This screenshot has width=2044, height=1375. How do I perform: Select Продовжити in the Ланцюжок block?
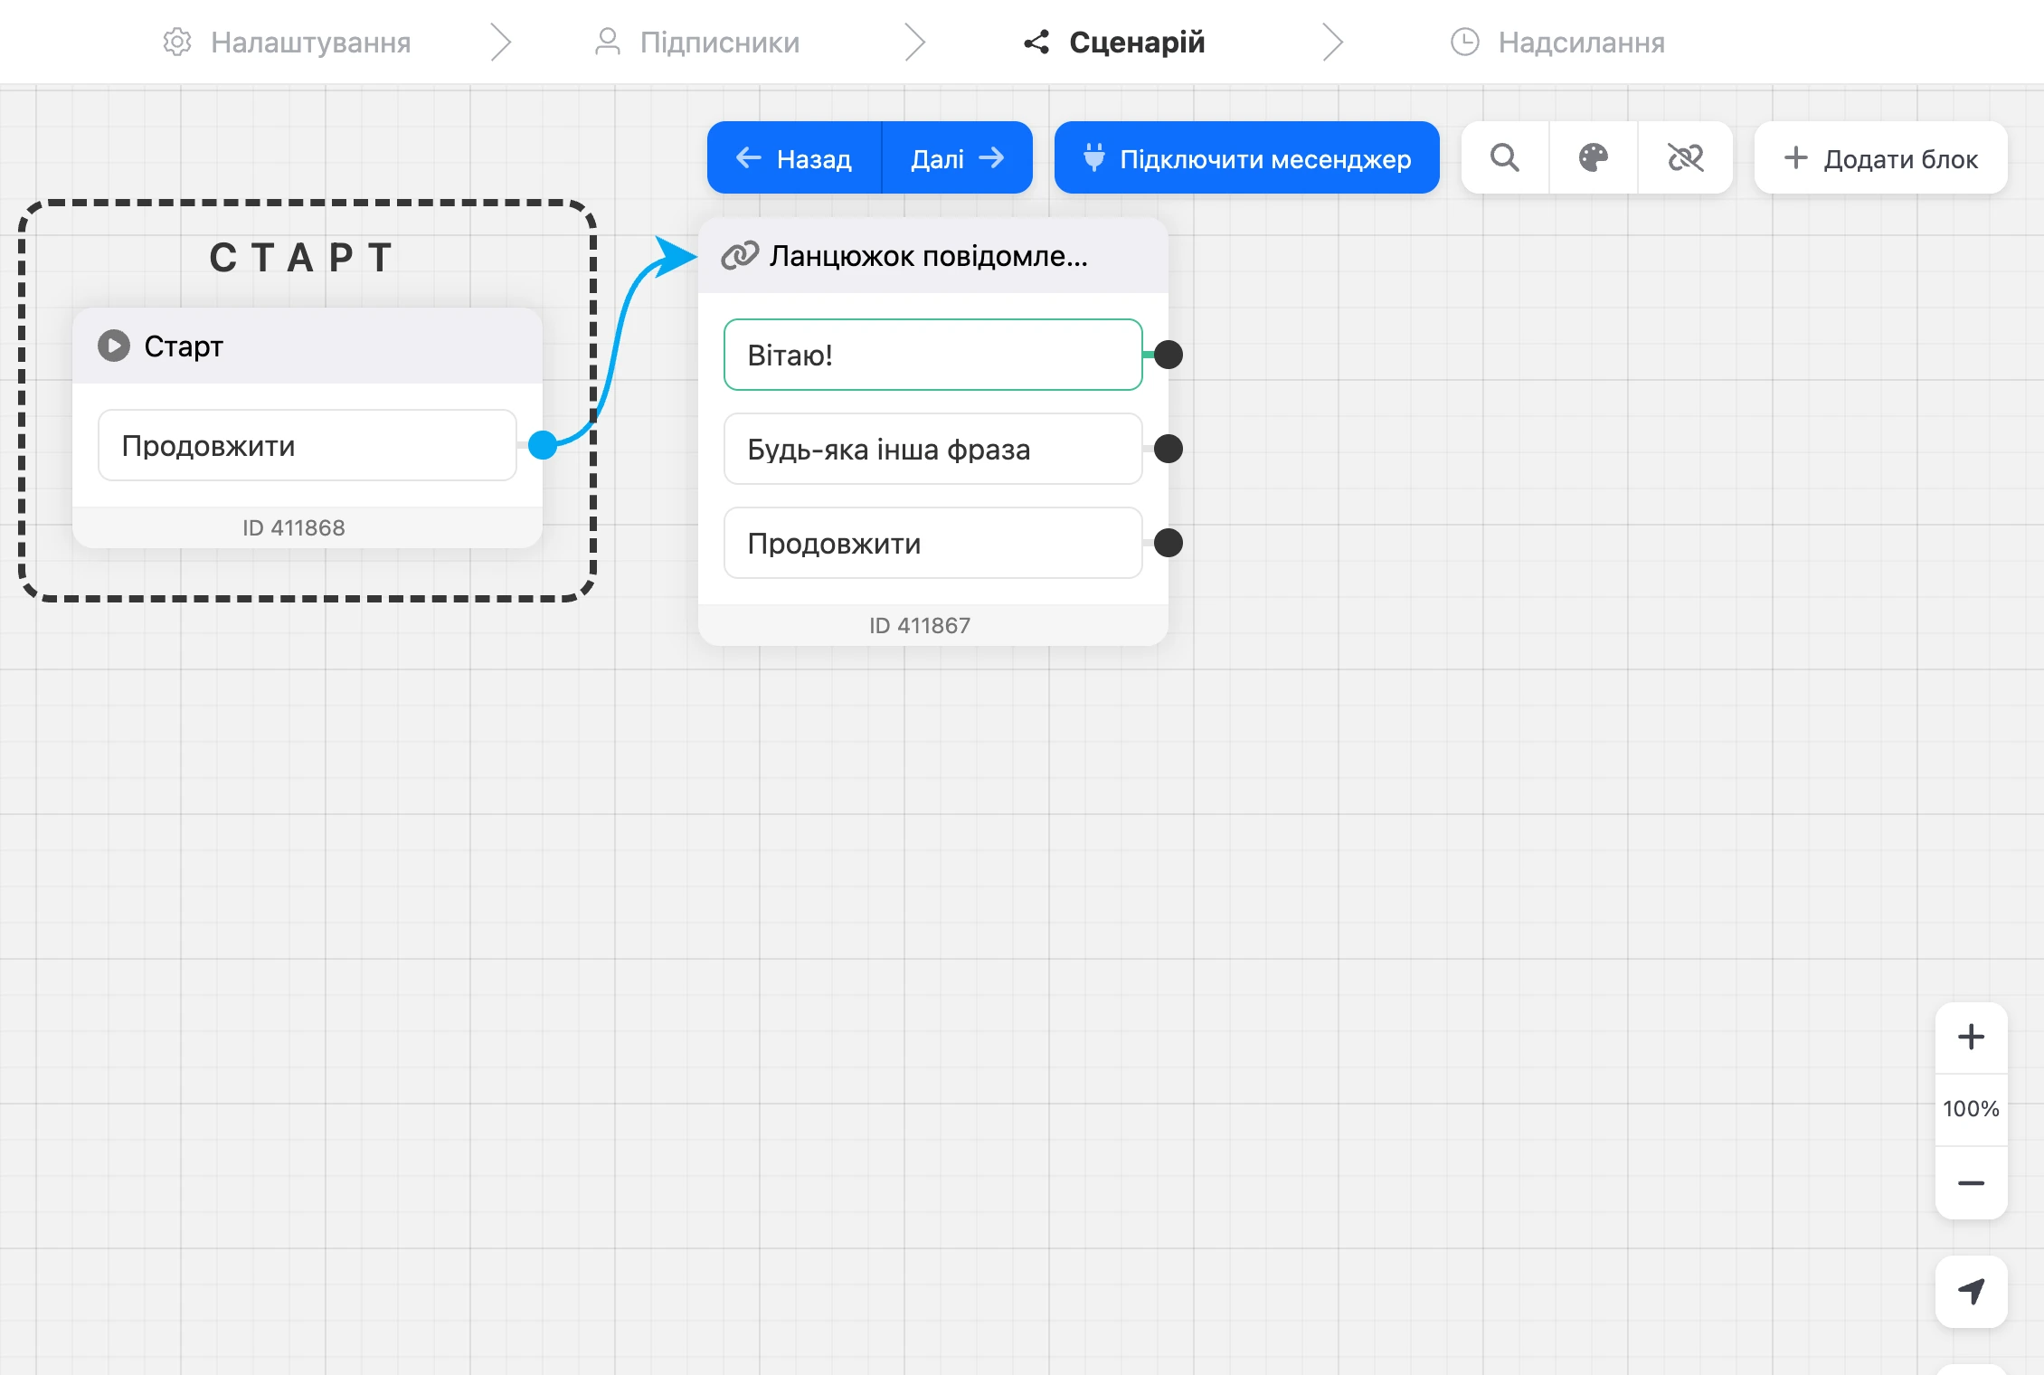tap(933, 543)
